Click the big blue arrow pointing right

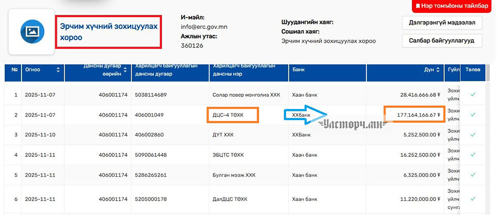[305, 116]
